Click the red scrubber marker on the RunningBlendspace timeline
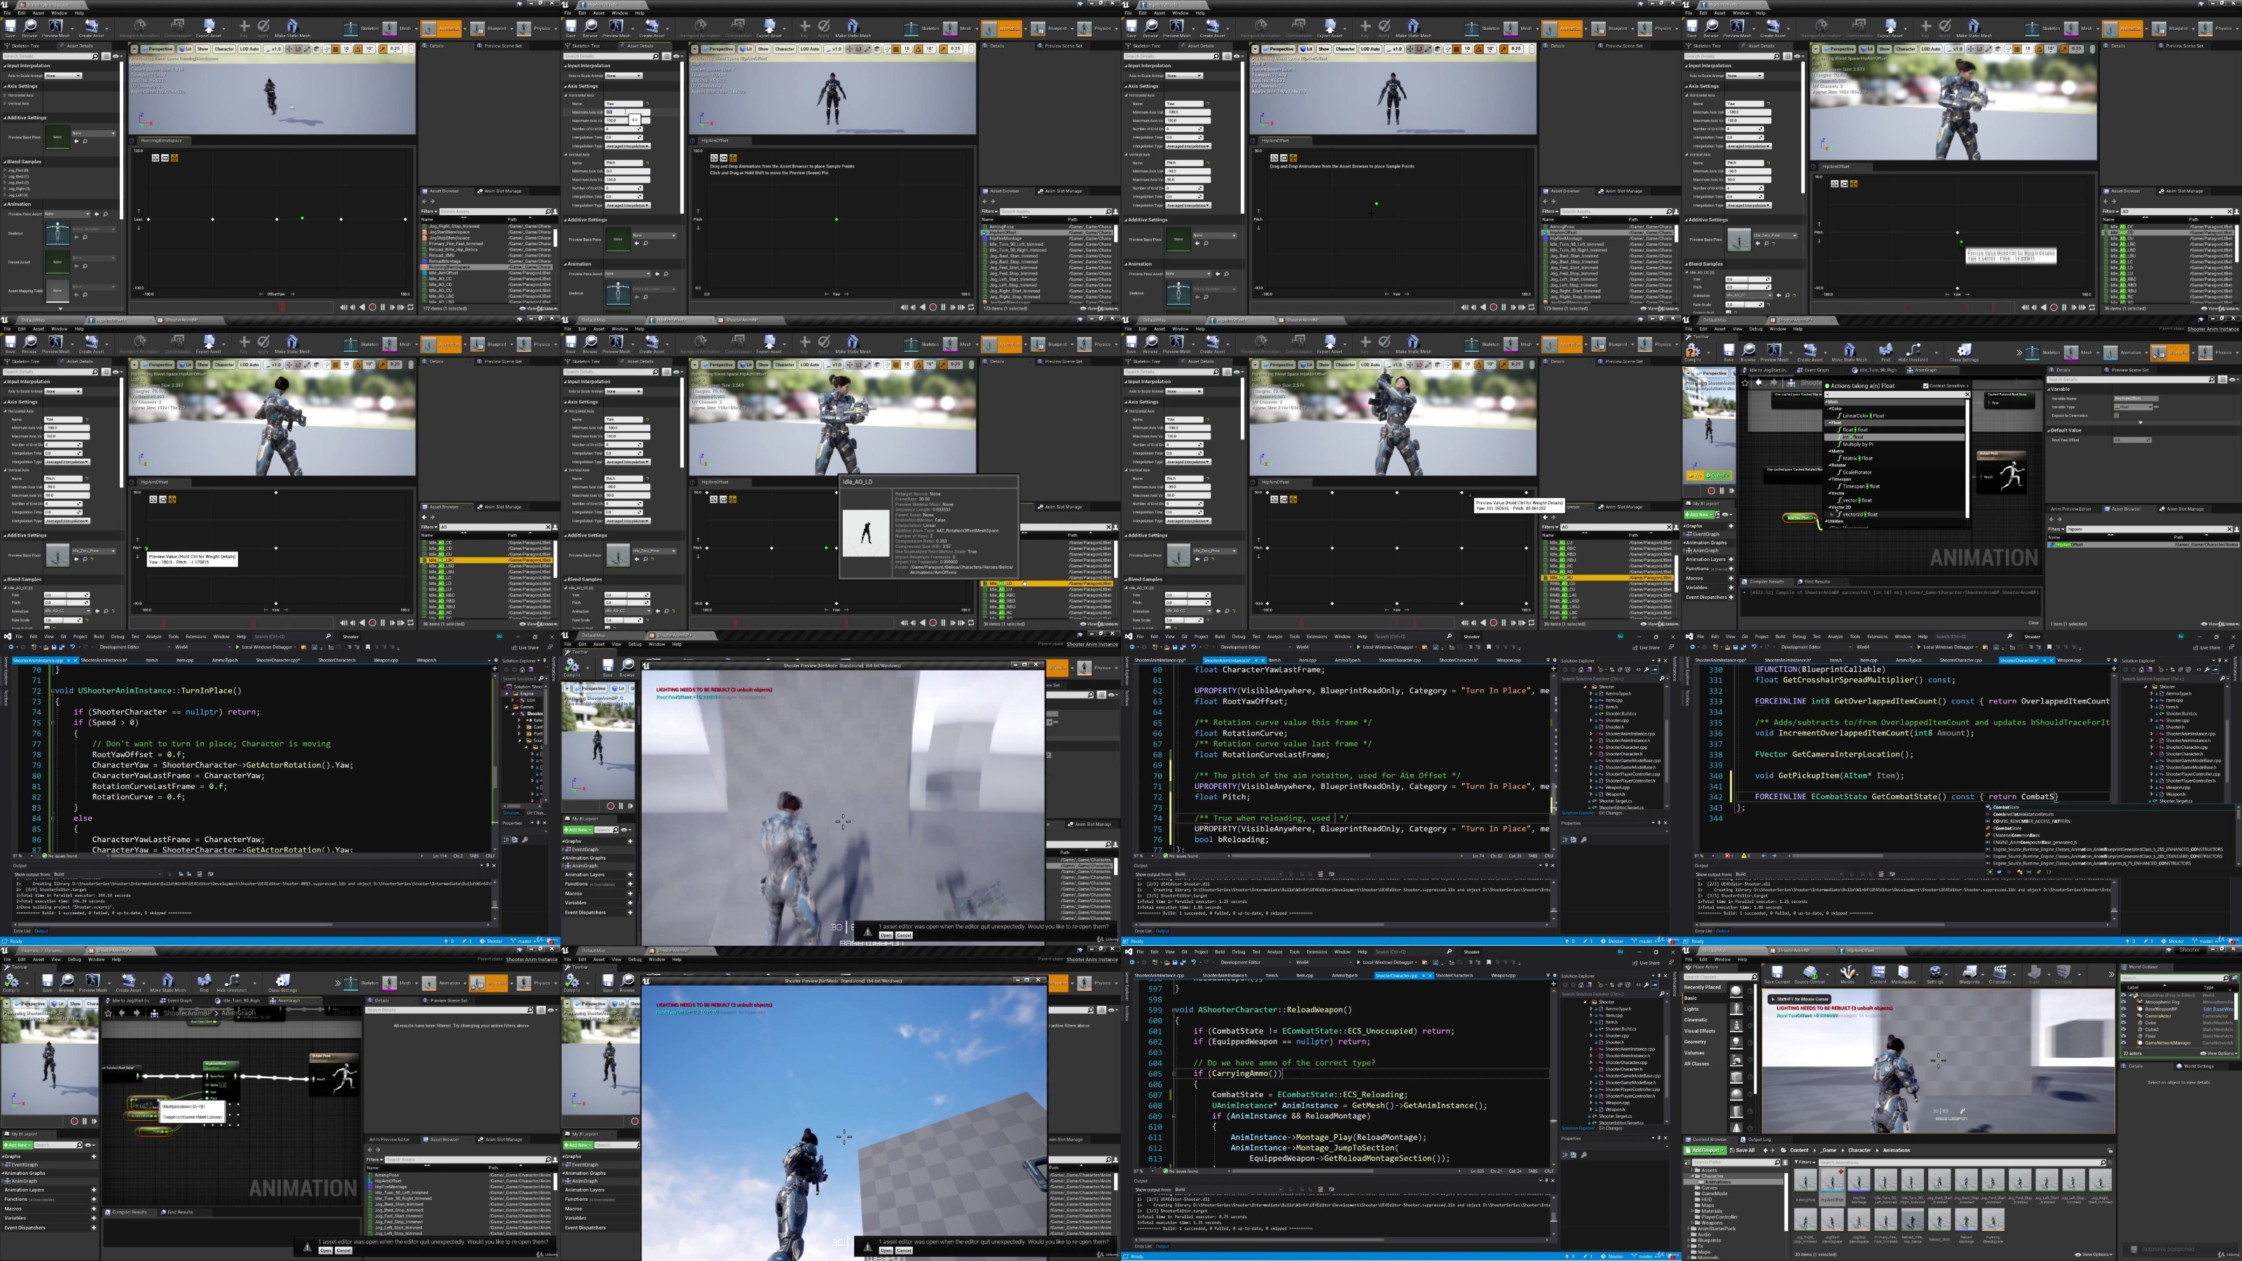This screenshot has width=2242, height=1261. pyautogui.click(x=282, y=308)
